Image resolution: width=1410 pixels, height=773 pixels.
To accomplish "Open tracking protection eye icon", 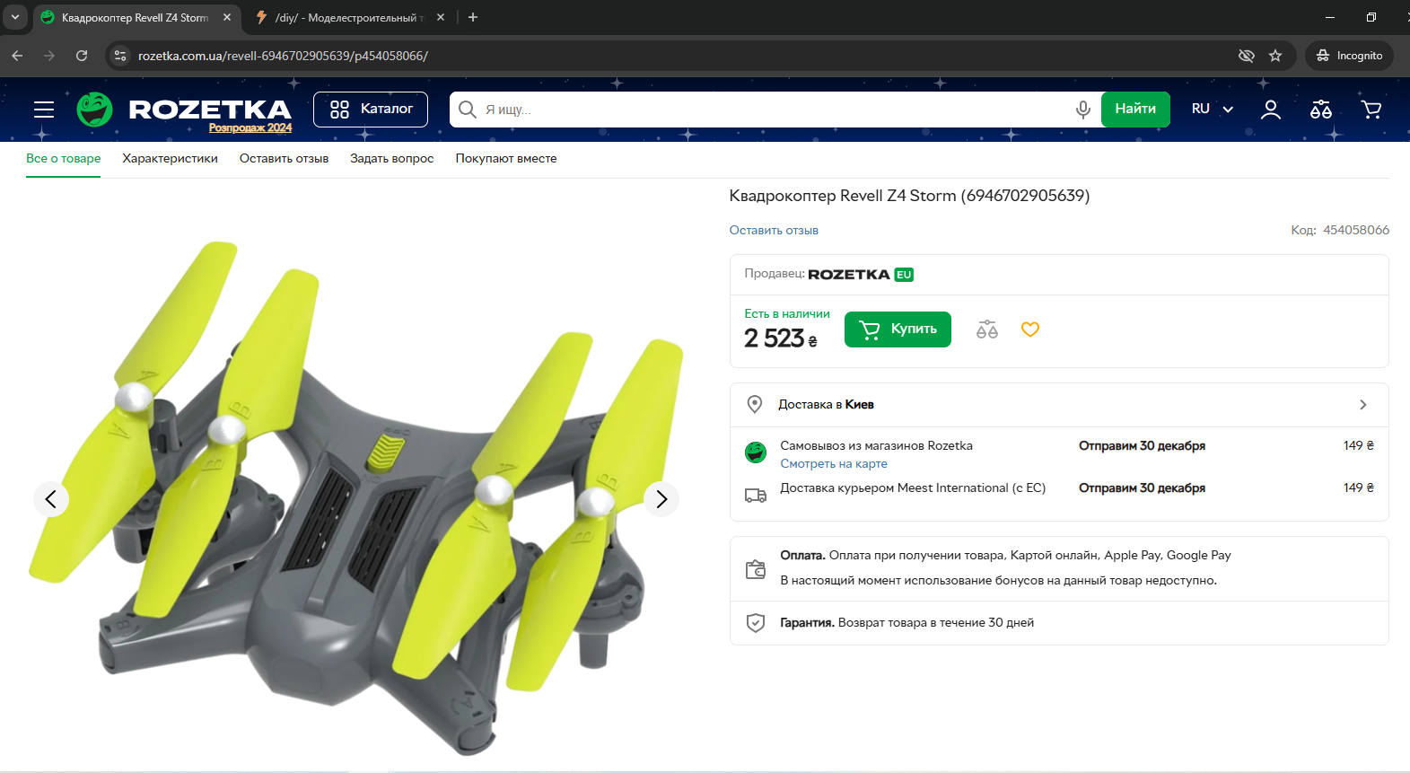I will 1247,56.
